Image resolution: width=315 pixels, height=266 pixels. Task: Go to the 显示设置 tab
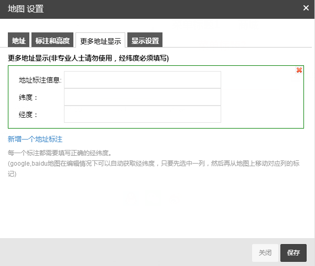point(145,40)
